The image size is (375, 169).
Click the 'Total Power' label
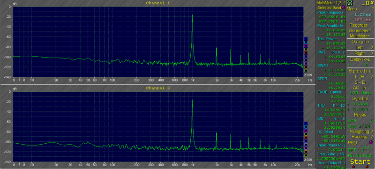pyautogui.click(x=327, y=39)
